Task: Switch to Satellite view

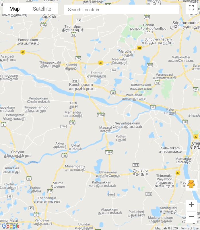Action: click(x=42, y=9)
